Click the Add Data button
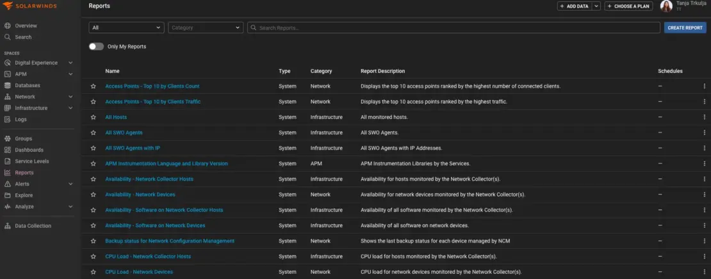The width and height of the screenshot is (711, 279). [574, 6]
